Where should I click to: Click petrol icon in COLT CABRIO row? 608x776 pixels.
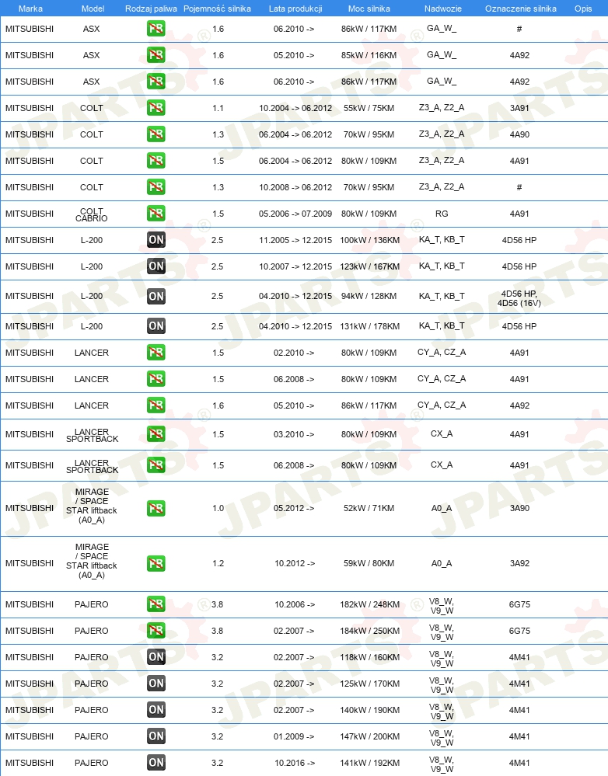pos(156,214)
